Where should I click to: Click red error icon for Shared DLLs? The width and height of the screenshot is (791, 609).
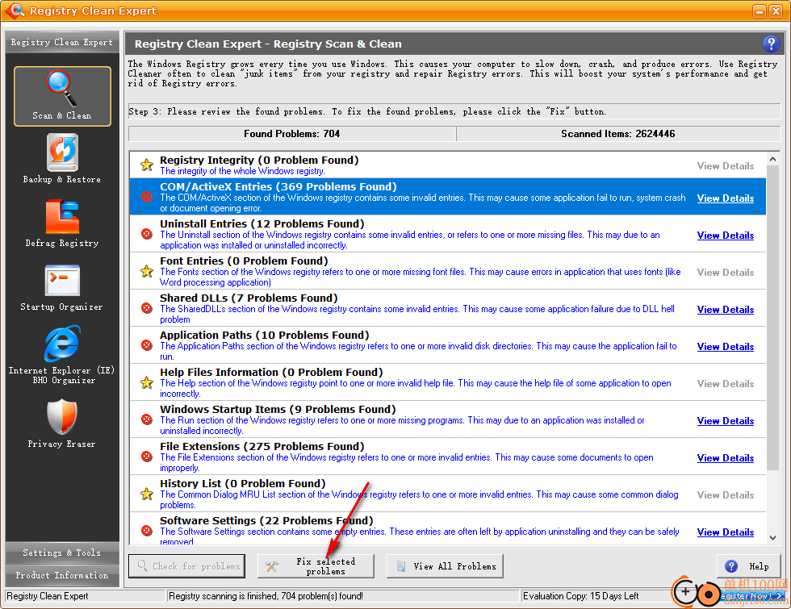[147, 308]
